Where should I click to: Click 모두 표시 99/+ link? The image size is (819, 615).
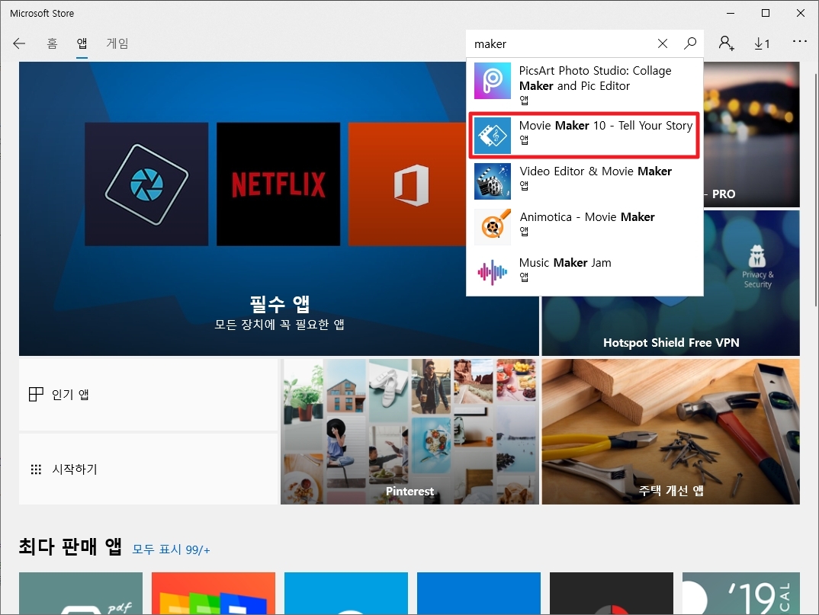tap(172, 549)
